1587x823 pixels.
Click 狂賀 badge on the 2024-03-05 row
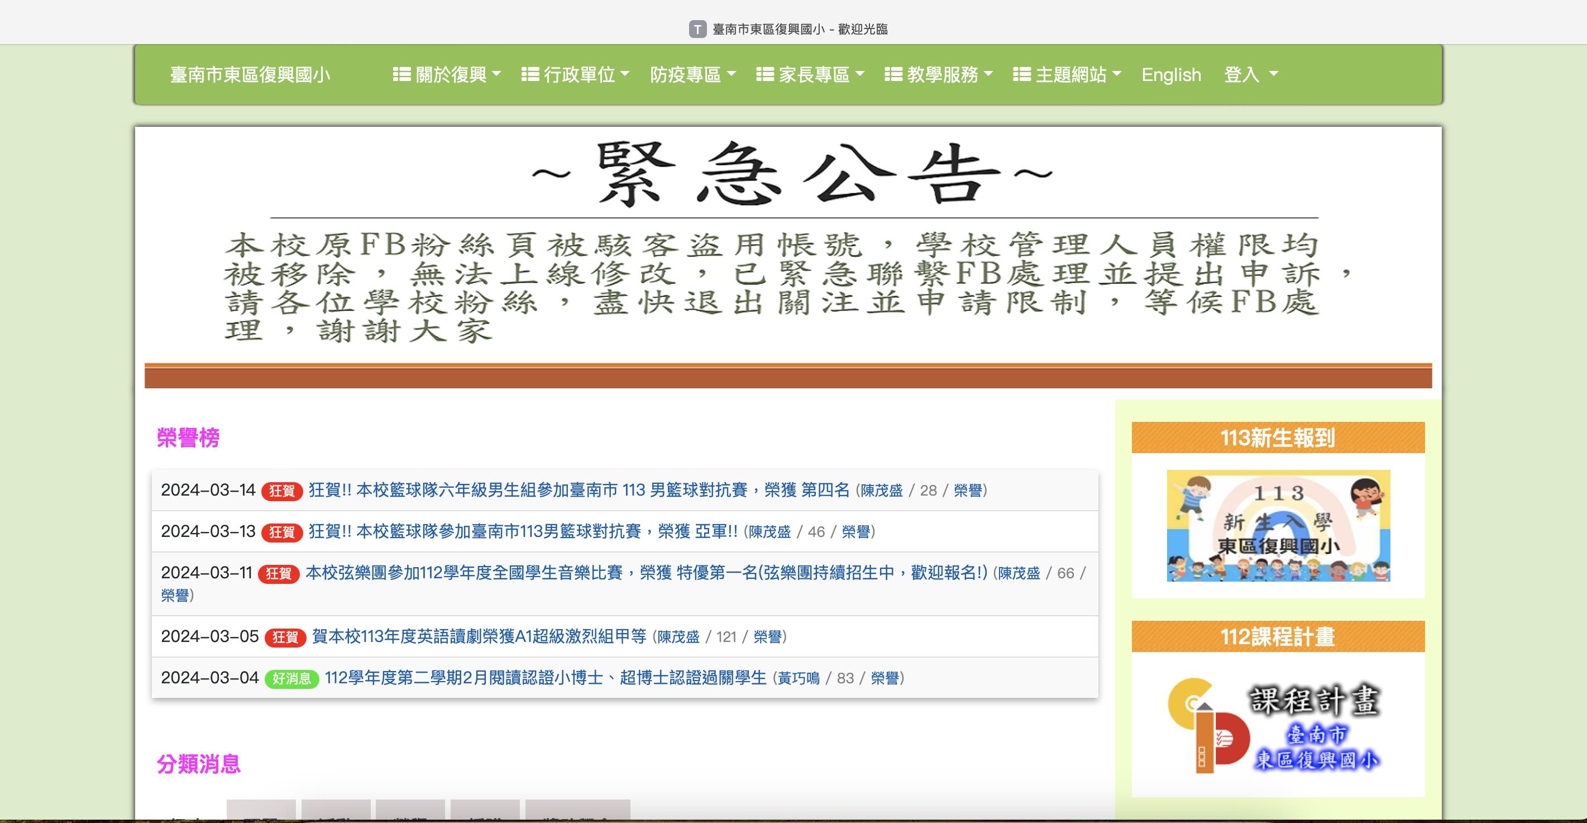[x=285, y=637]
